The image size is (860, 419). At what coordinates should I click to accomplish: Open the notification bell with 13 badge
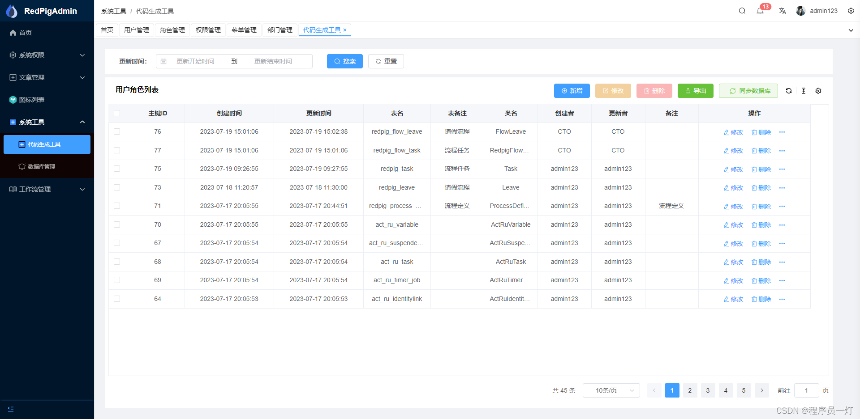pyautogui.click(x=760, y=11)
